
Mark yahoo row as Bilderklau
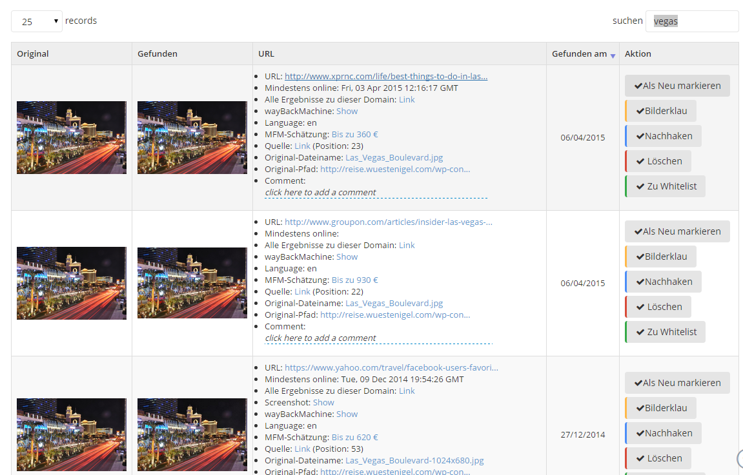pyautogui.click(x=660, y=408)
